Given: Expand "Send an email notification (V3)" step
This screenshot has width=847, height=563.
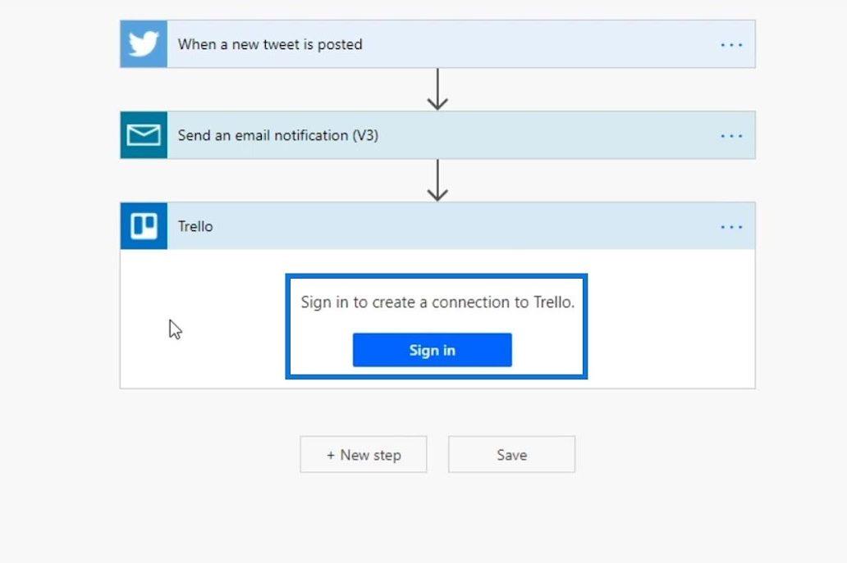Looking at the screenshot, I should pos(278,135).
